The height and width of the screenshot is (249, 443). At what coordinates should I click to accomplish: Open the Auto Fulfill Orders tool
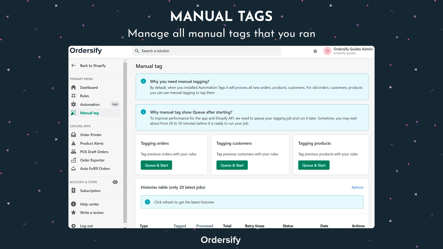(x=95, y=168)
